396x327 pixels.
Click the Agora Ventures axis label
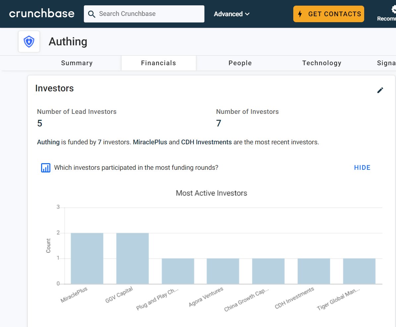[206, 297]
